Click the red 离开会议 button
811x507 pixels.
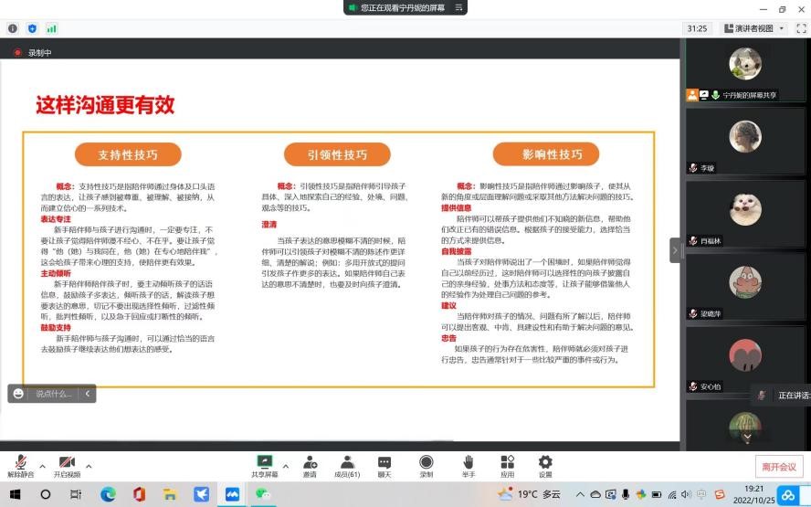[x=779, y=466]
